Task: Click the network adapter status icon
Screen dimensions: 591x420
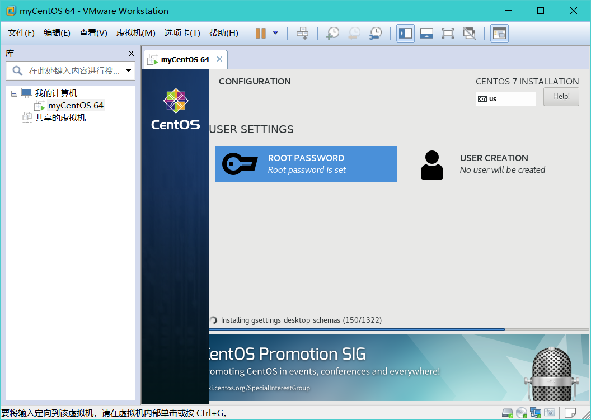Action: [535, 413]
